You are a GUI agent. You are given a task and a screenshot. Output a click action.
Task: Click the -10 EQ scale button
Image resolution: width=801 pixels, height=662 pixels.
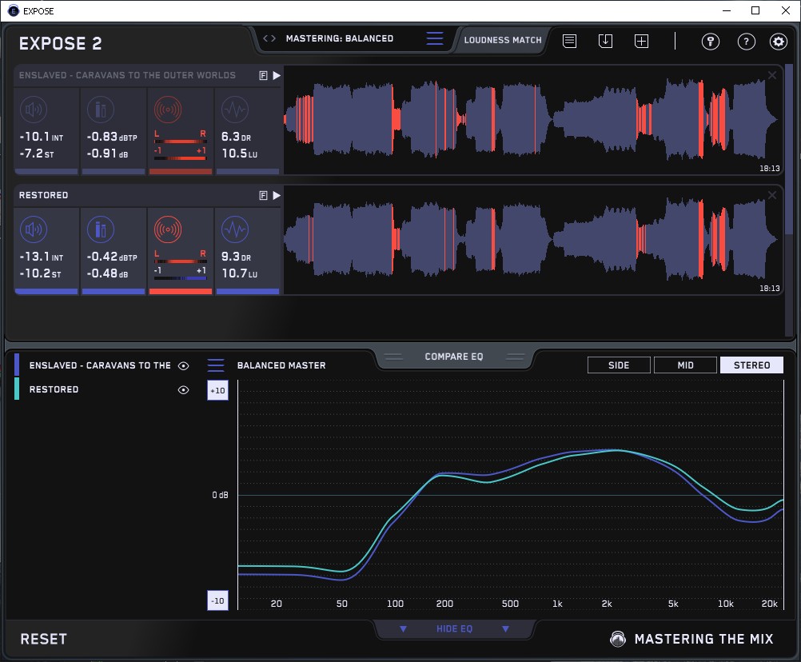[217, 600]
